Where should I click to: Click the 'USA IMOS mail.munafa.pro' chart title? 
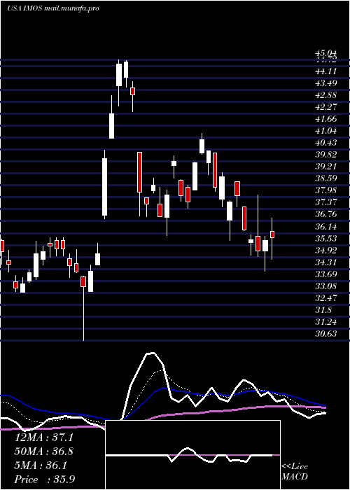click(x=52, y=8)
